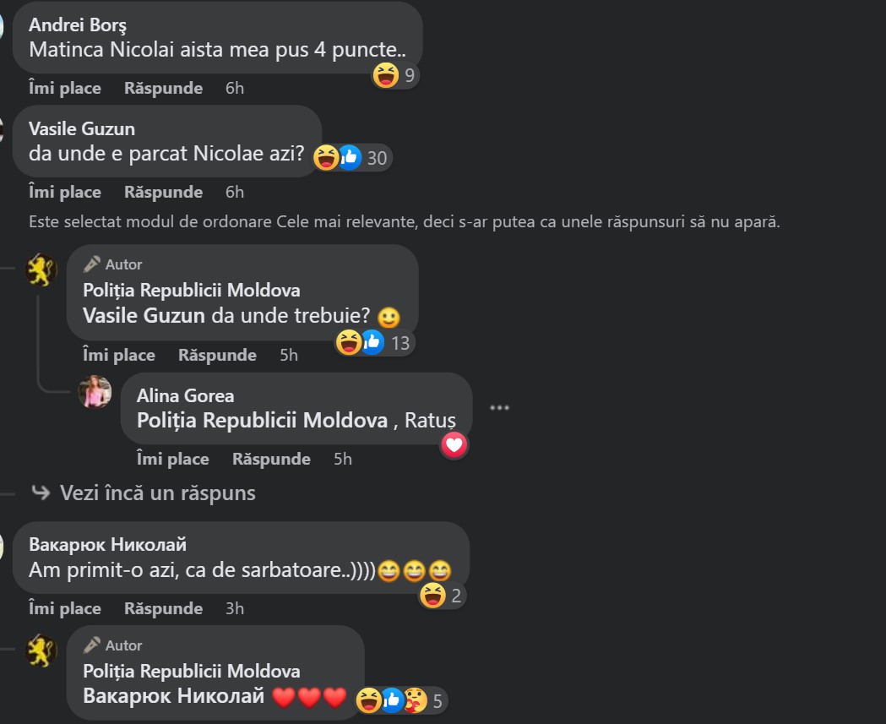Like Andrei Borş's comment with 'Îmi place'
The image size is (886, 724).
[65, 88]
